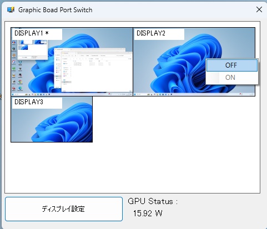
Task: Select OFF in the DISPLAY2 popup menu
Action: coord(232,65)
